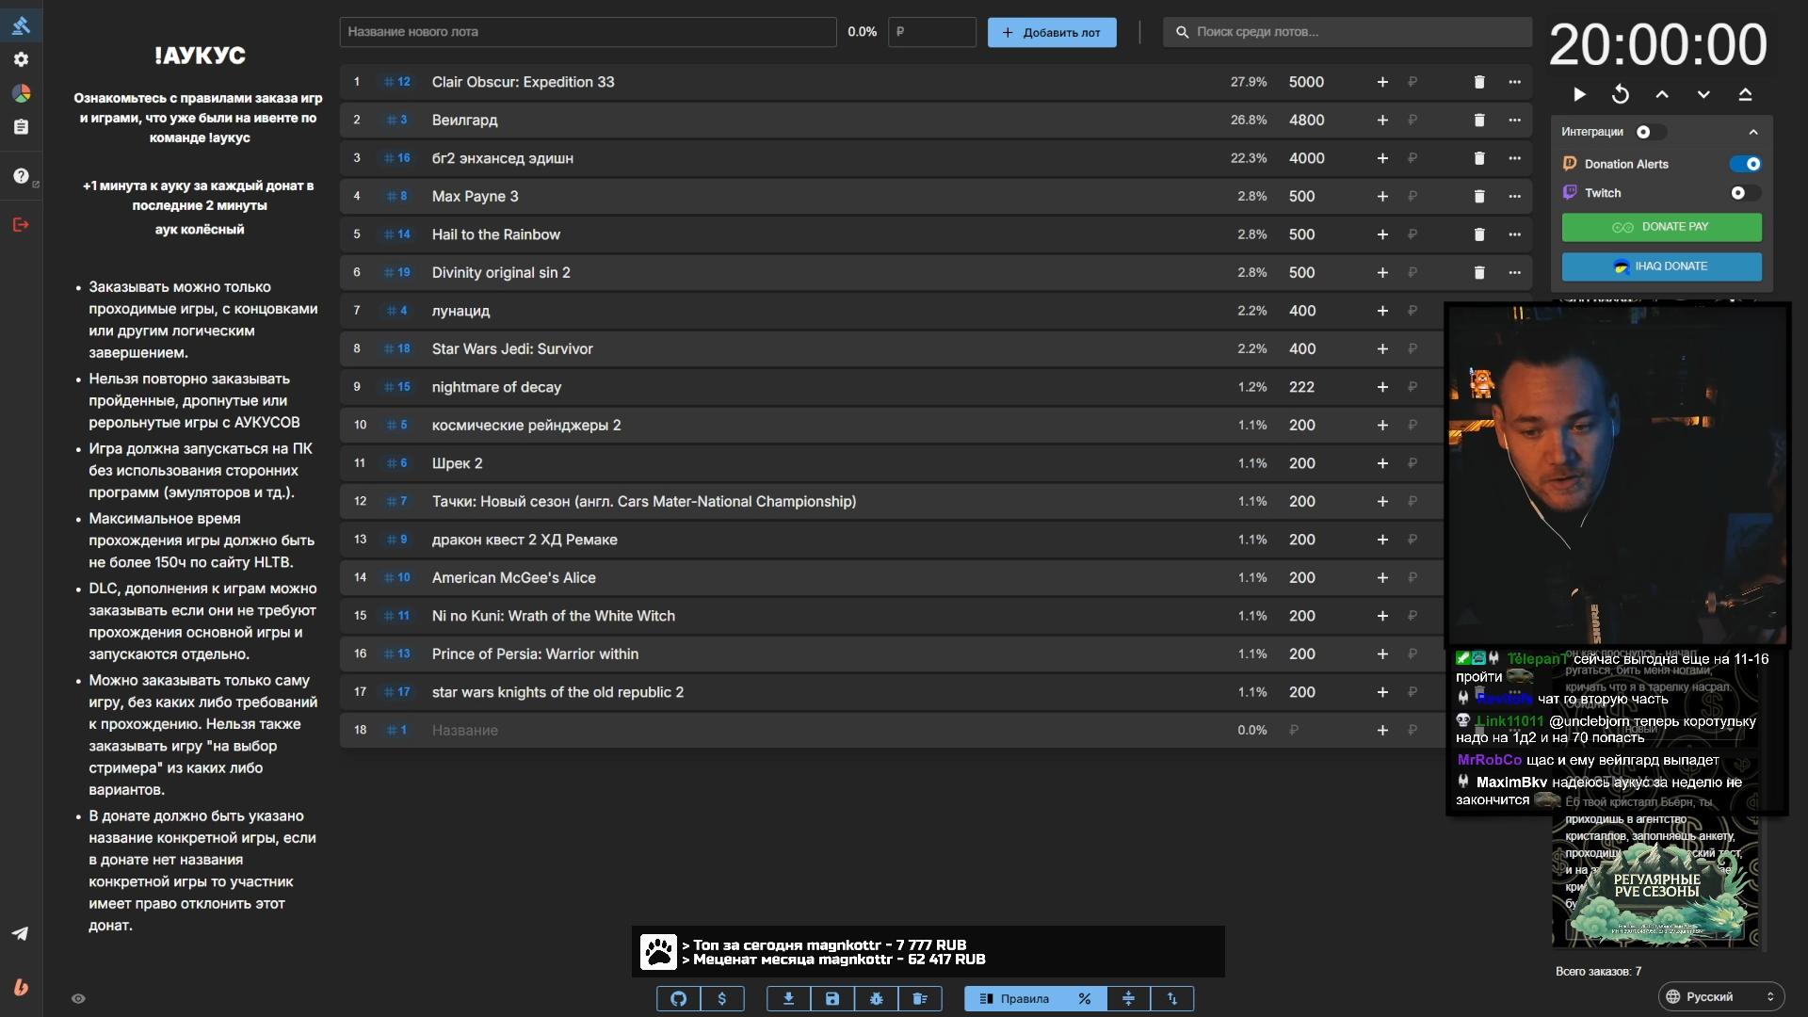Collapse the Интеграции panel chevron

coord(1752,132)
